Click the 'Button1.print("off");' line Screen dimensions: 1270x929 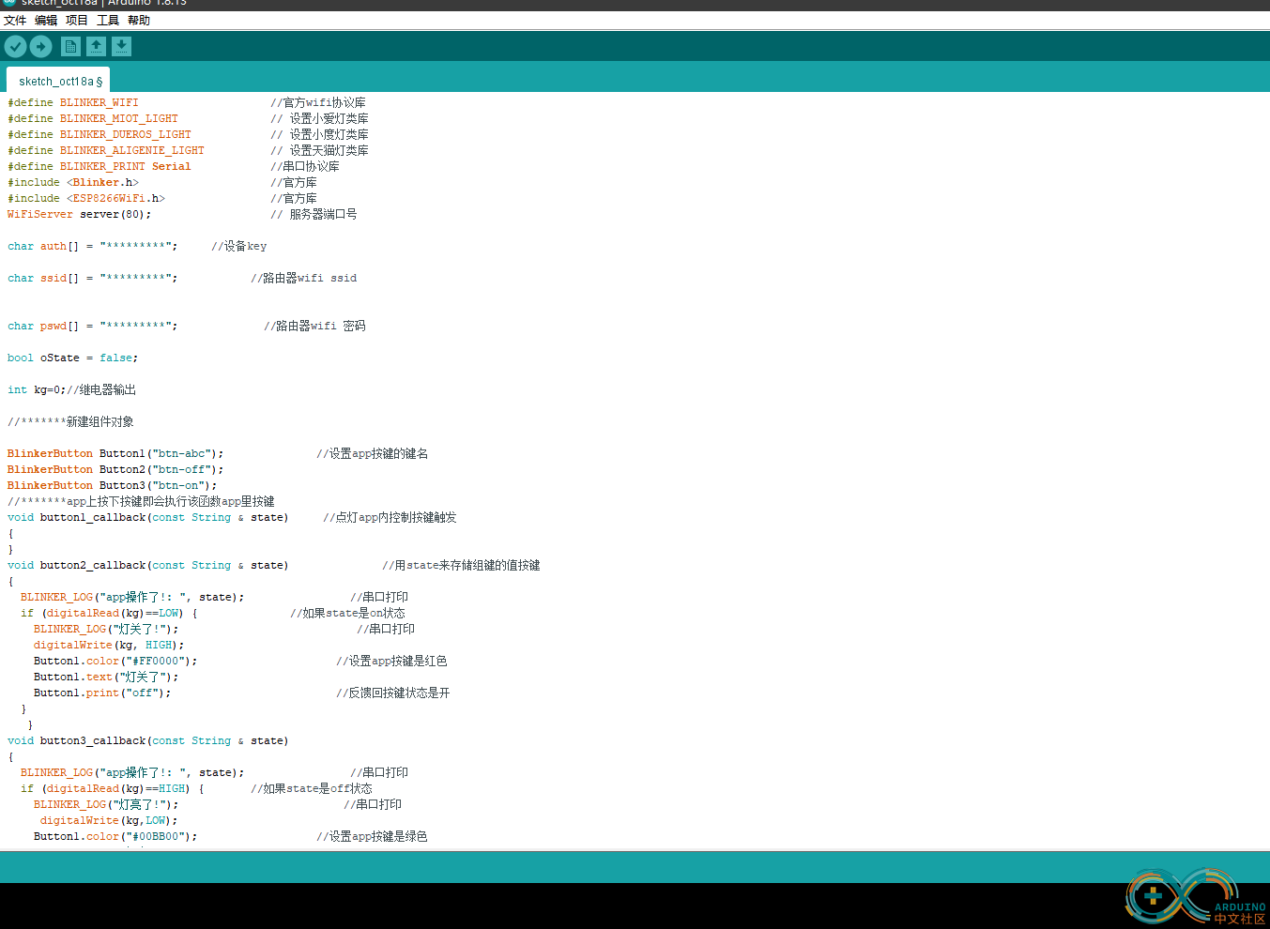tap(102, 693)
